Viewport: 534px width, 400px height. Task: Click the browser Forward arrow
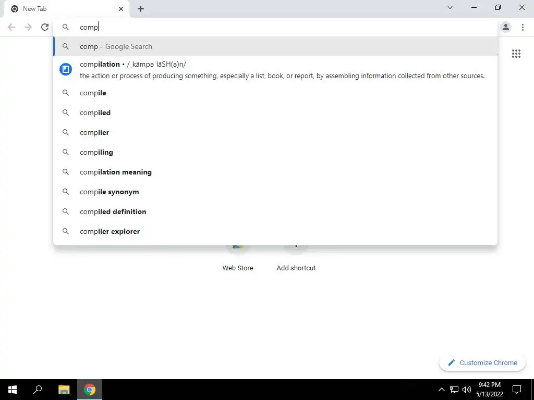(x=28, y=27)
